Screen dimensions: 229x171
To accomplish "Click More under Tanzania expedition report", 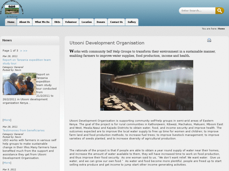I will coord(7,120).
